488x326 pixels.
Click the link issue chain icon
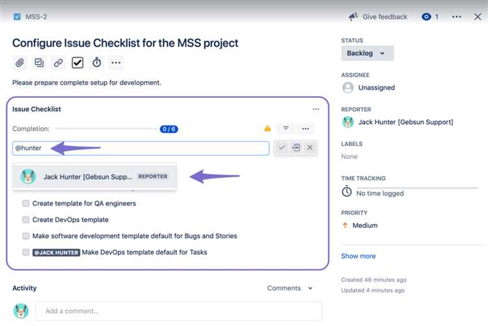[58, 63]
